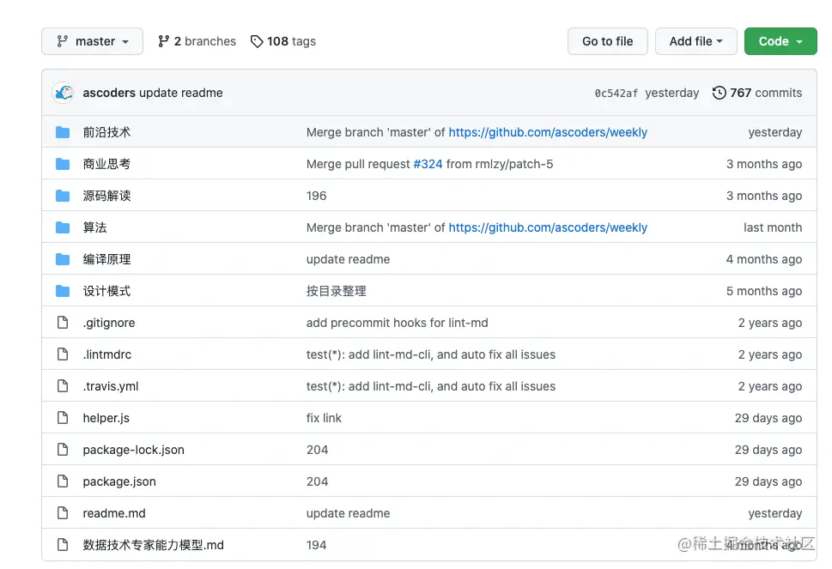
Task: Open the master branch dropdown
Action: pyautogui.click(x=93, y=41)
